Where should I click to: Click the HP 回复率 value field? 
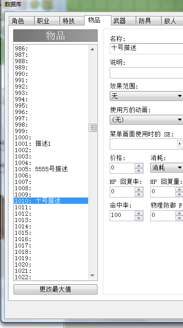[122, 192]
